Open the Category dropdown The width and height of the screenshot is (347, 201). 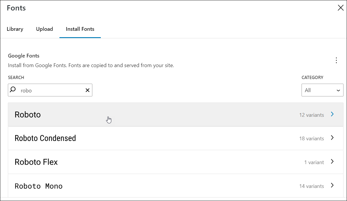(322, 90)
